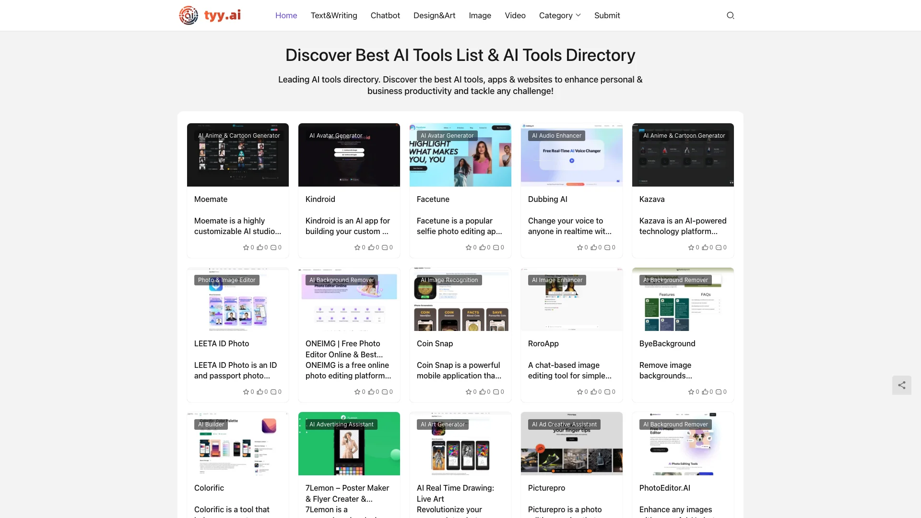
Task: Open the Video nav item
Action: pos(515,15)
